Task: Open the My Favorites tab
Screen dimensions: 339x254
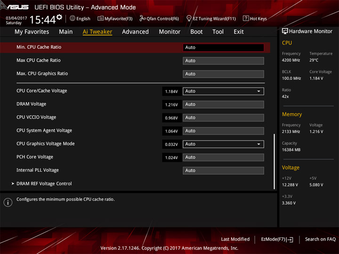Action: pos(32,32)
